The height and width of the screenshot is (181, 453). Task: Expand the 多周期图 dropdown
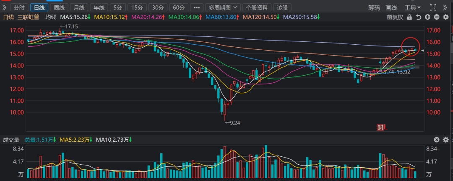pyautogui.click(x=224, y=8)
